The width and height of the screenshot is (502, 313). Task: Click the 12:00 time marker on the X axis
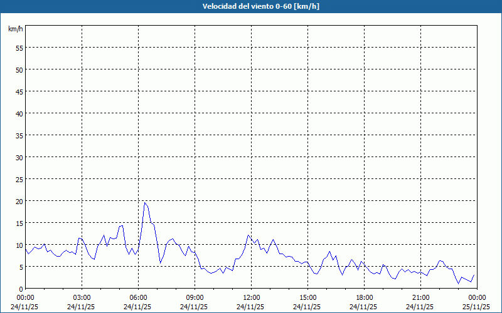click(251, 297)
